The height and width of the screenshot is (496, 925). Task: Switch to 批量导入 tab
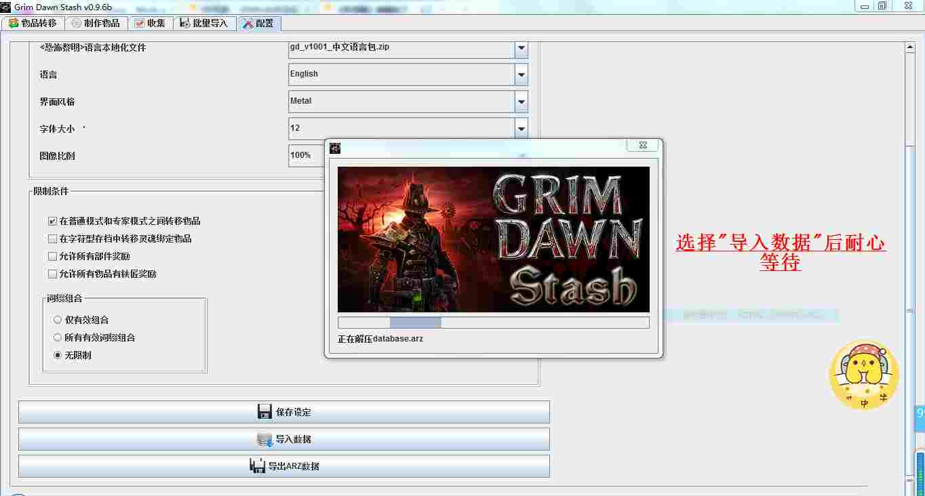[205, 23]
